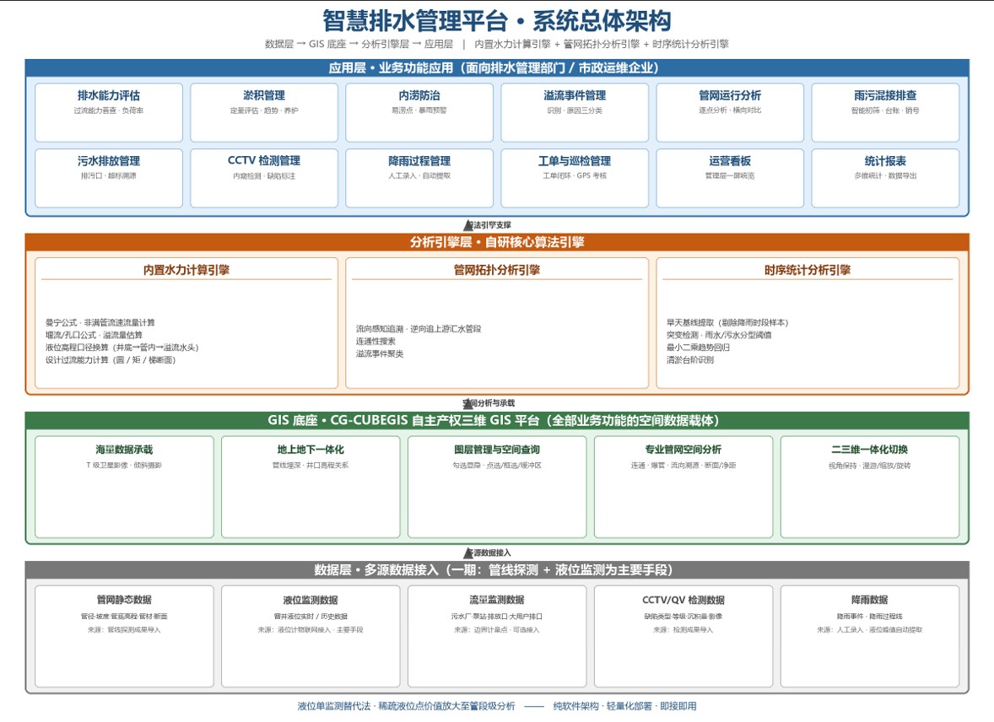Viewport: 994px width, 722px height.
Task: Click the 最小二乘趋势回归 line
Action: pos(698,348)
